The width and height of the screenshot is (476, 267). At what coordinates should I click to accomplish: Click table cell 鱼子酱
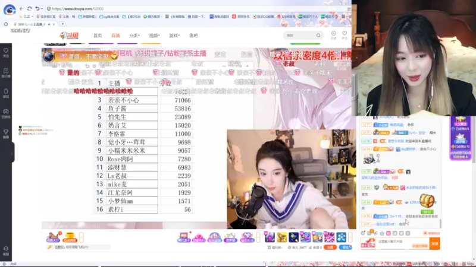pos(132,109)
